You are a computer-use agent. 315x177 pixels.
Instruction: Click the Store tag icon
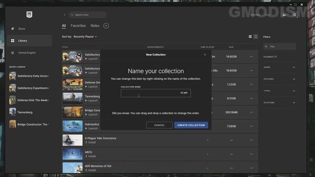coord(13,29)
